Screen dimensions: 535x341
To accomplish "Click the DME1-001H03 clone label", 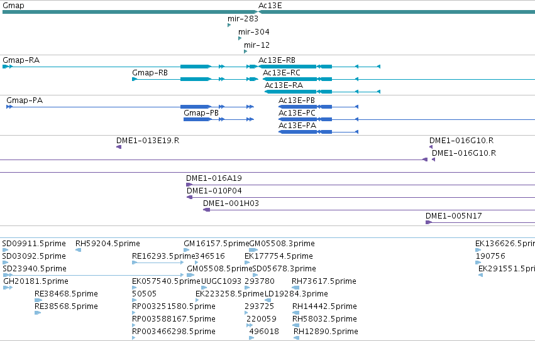I will (x=231, y=203).
